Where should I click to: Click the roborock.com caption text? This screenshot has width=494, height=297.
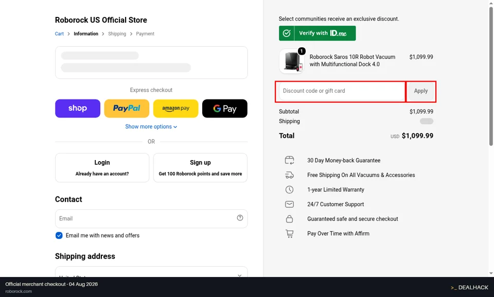coord(19,291)
